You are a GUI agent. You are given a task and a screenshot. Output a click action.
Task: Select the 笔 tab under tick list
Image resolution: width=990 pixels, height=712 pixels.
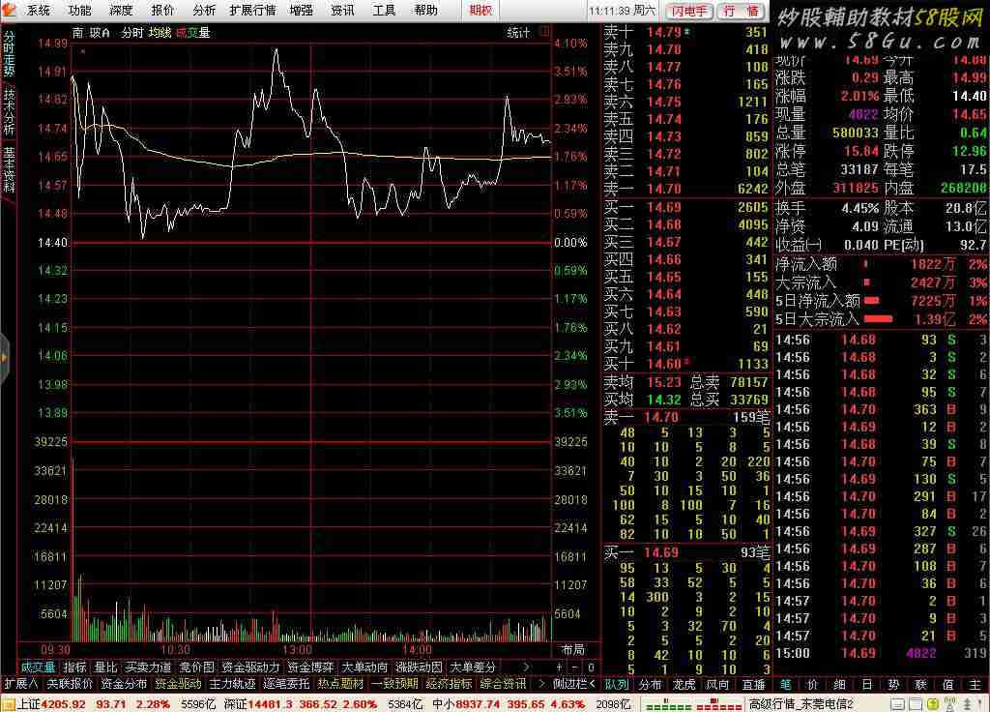pos(785,685)
